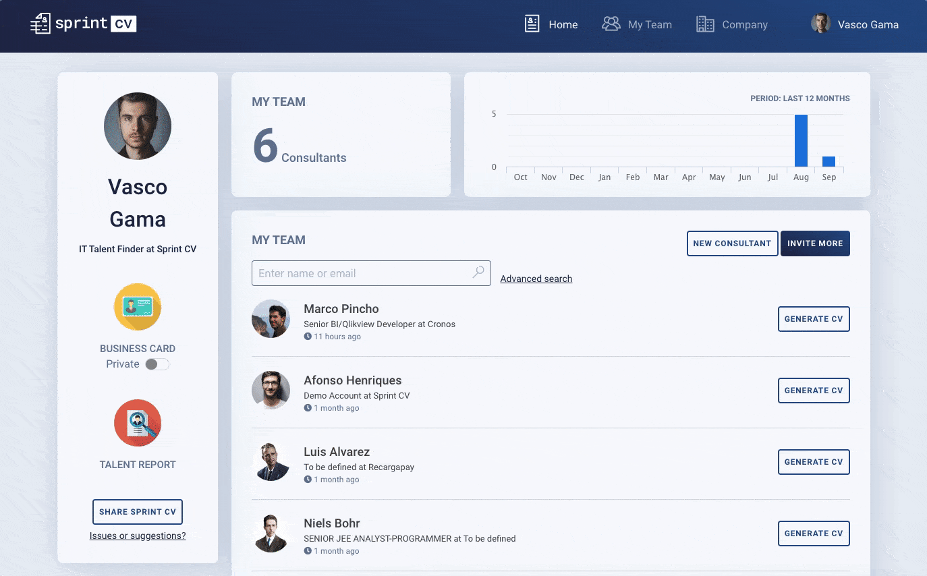Click the Home navigation icon

click(x=532, y=24)
